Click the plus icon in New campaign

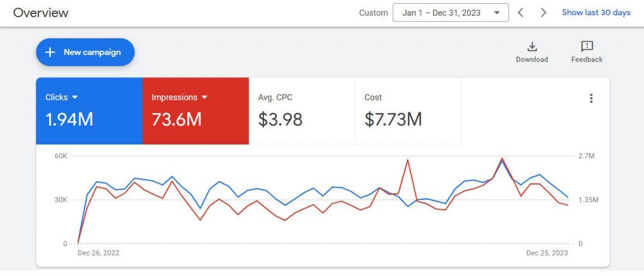50,52
